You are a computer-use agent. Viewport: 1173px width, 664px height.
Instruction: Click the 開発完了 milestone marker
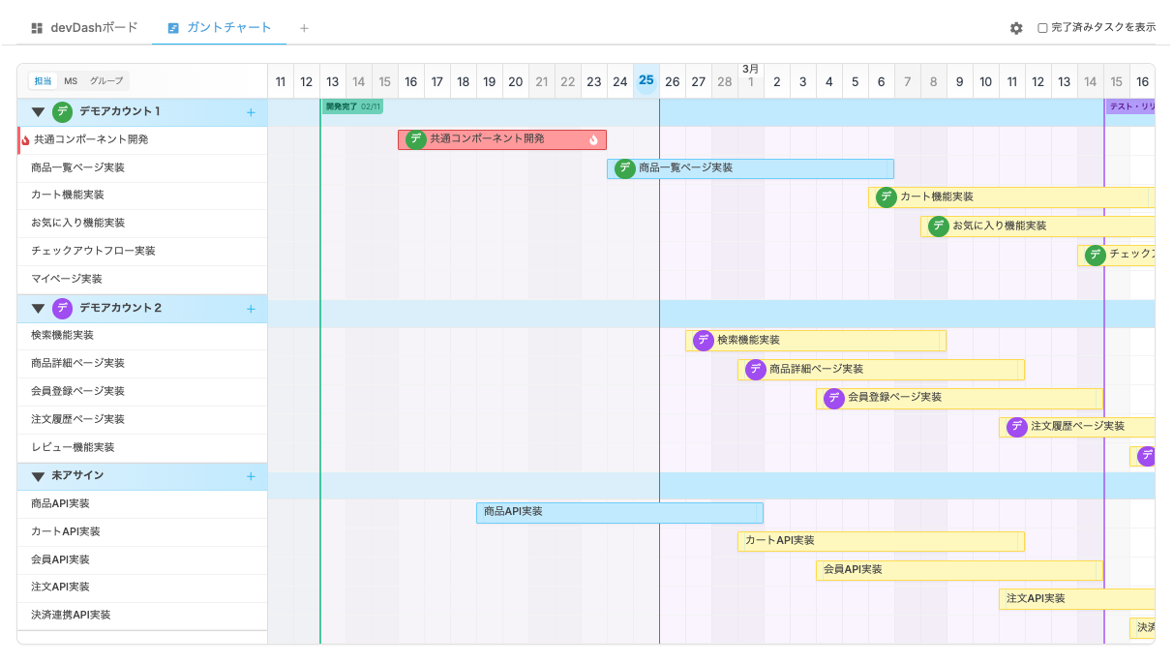click(x=352, y=106)
